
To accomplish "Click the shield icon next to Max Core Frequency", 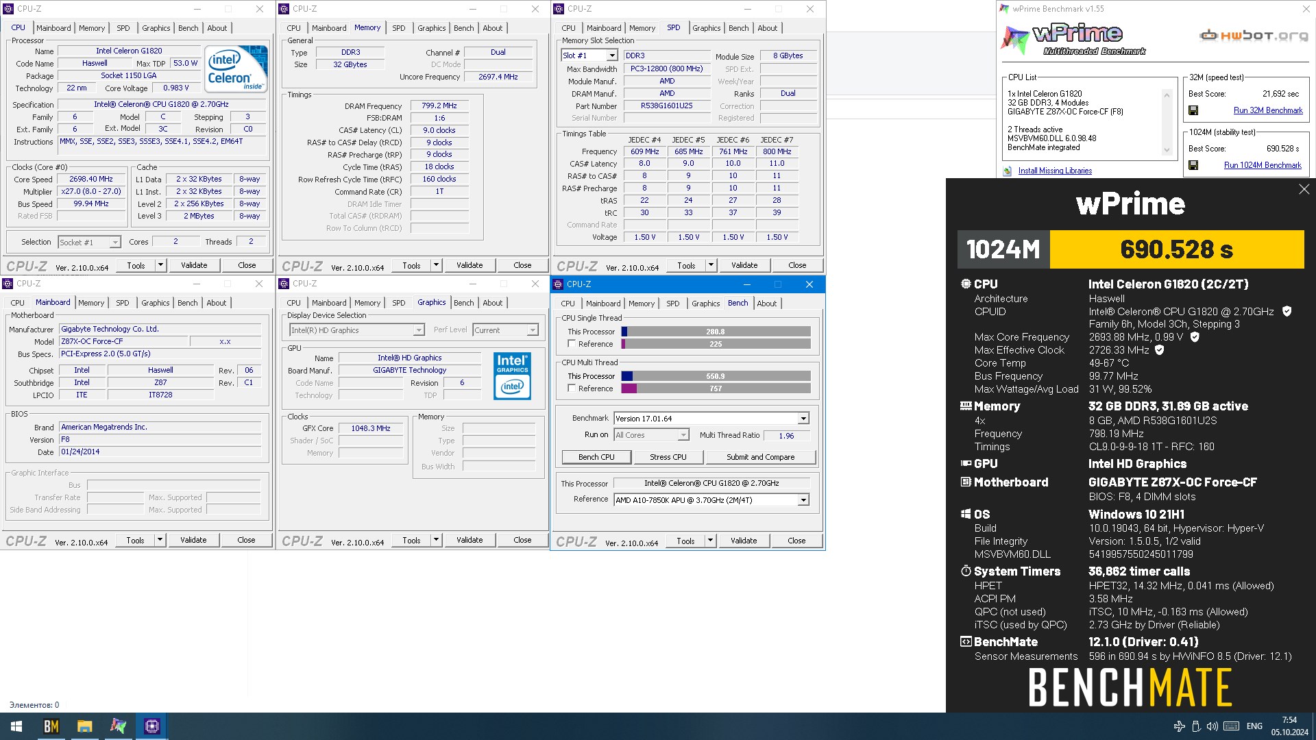I will point(1195,337).
